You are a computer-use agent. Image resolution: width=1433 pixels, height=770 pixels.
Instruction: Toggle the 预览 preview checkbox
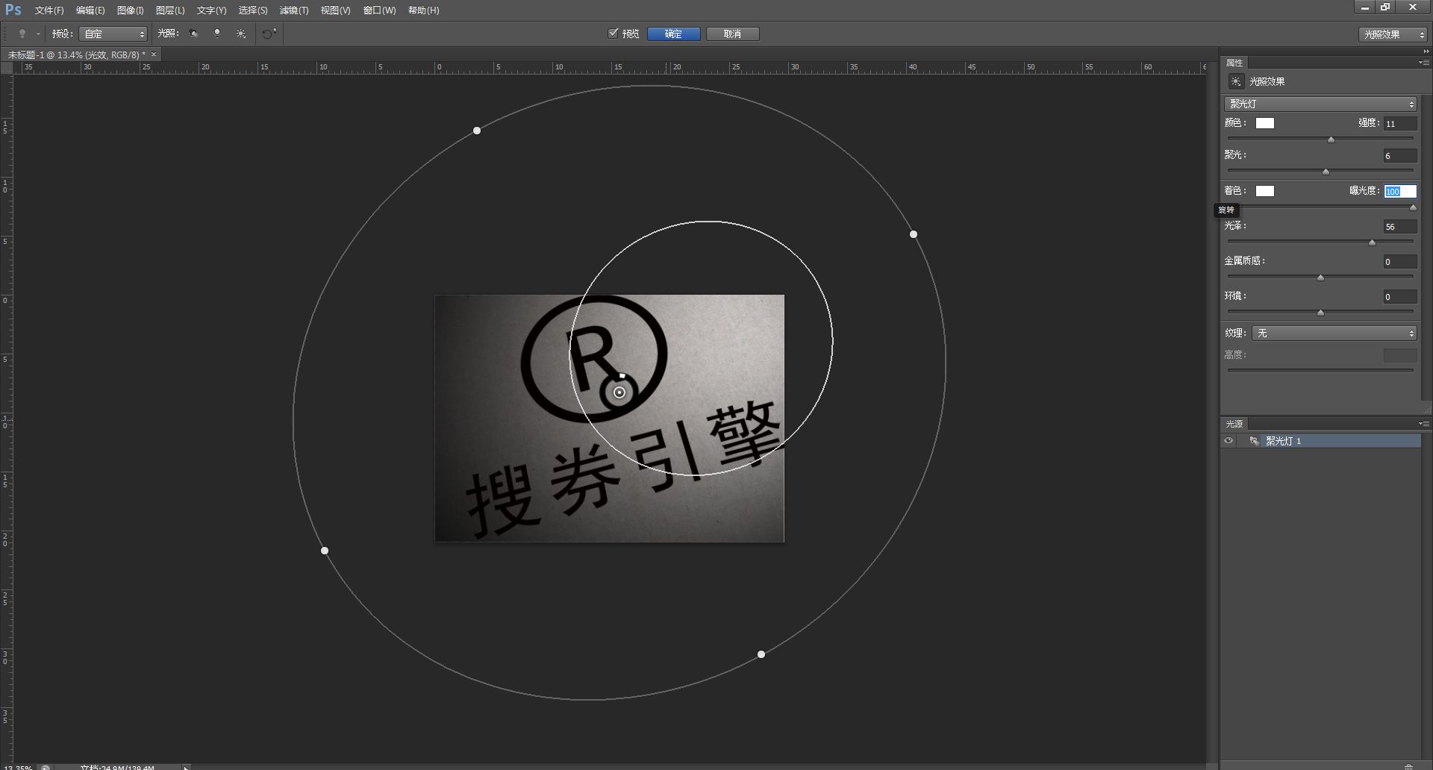(614, 33)
